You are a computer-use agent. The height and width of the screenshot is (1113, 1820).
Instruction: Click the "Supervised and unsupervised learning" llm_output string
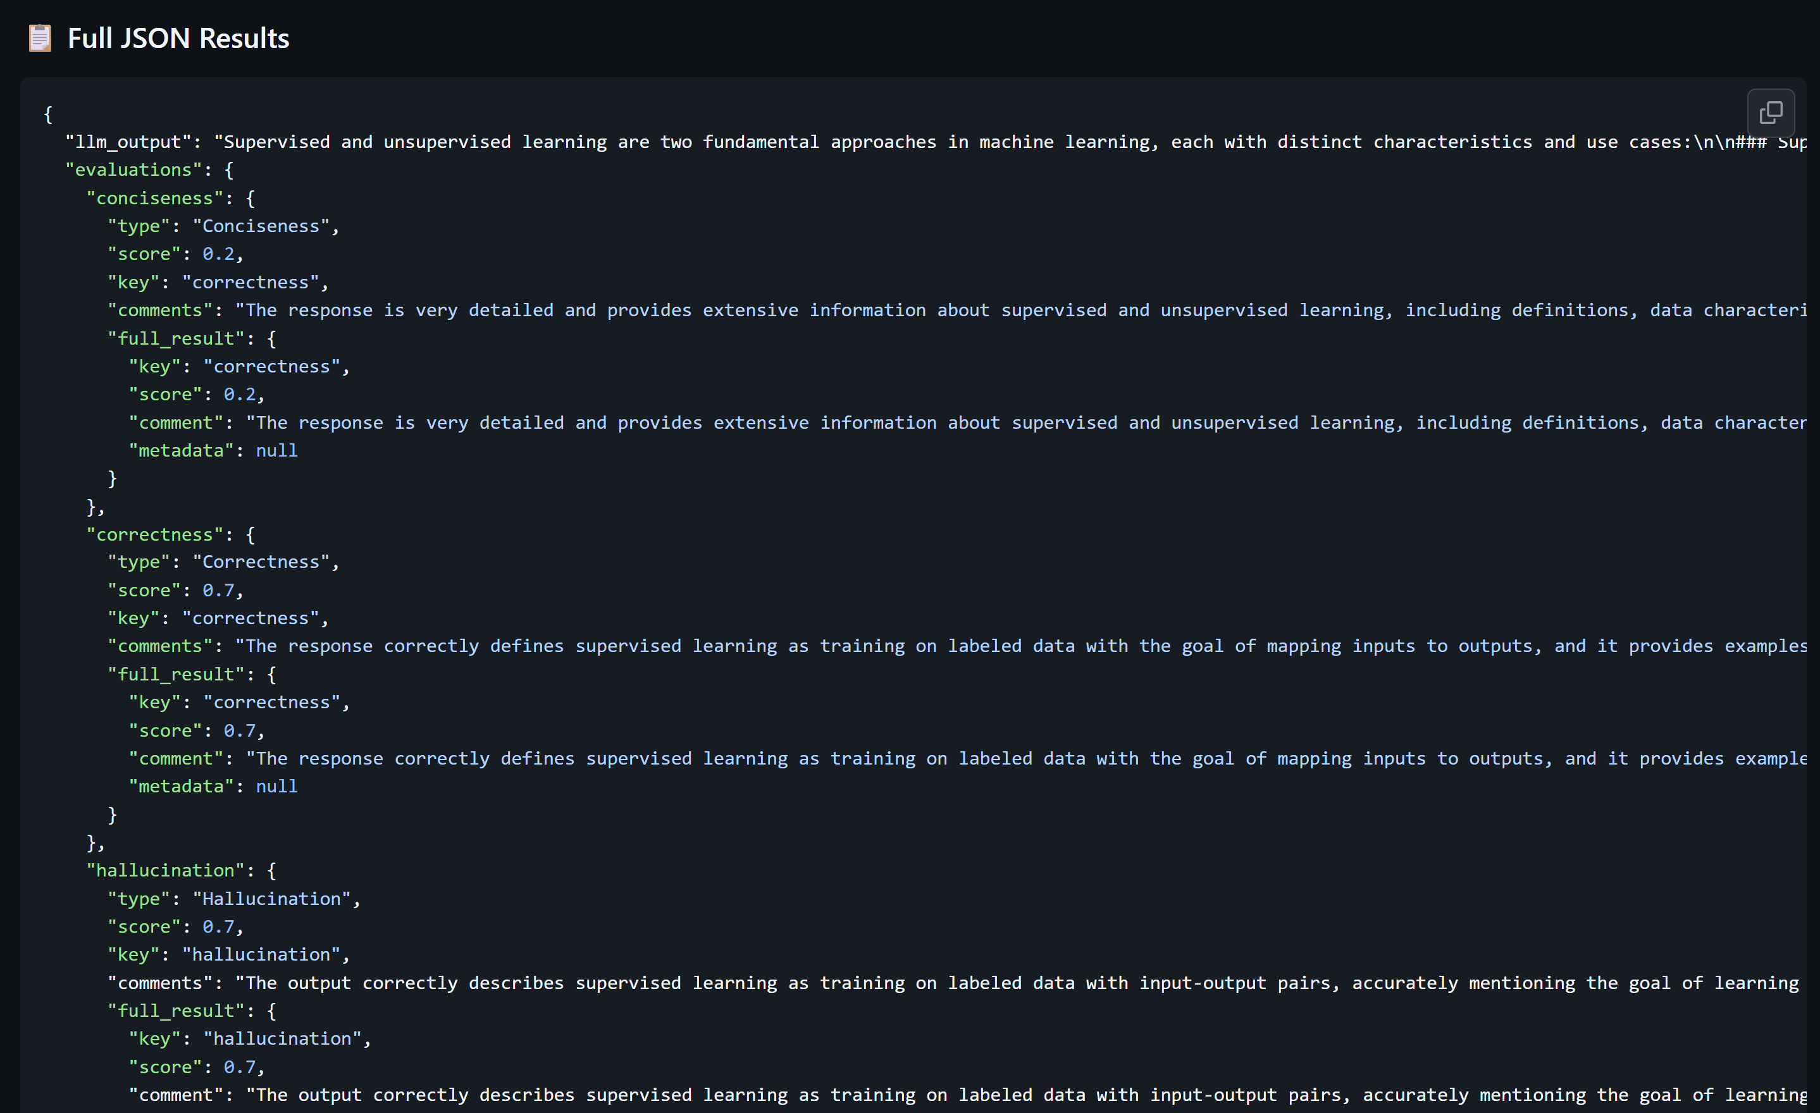click(x=1010, y=142)
